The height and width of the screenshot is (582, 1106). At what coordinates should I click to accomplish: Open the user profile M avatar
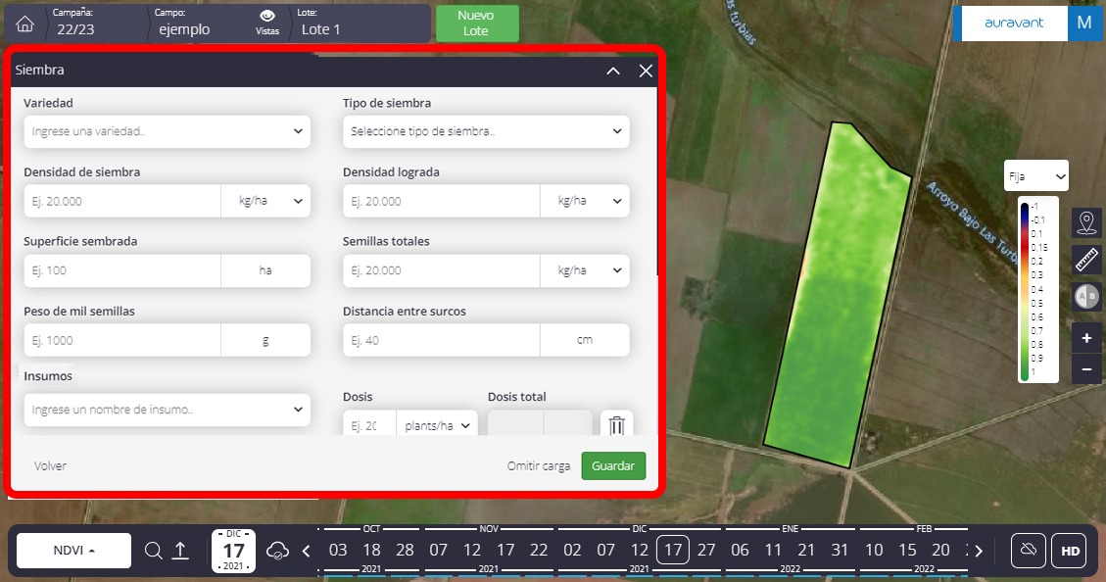pos(1084,24)
